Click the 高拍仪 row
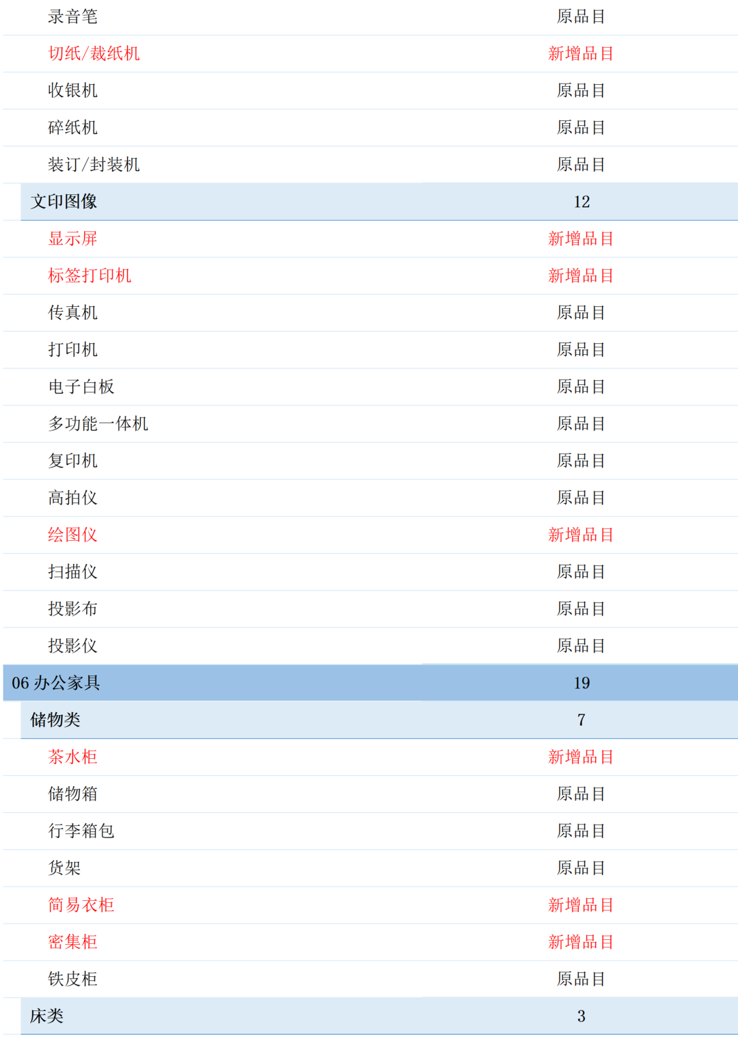Image resolution: width=738 pixels, height=1037 pixels. [x=71, y=498]
